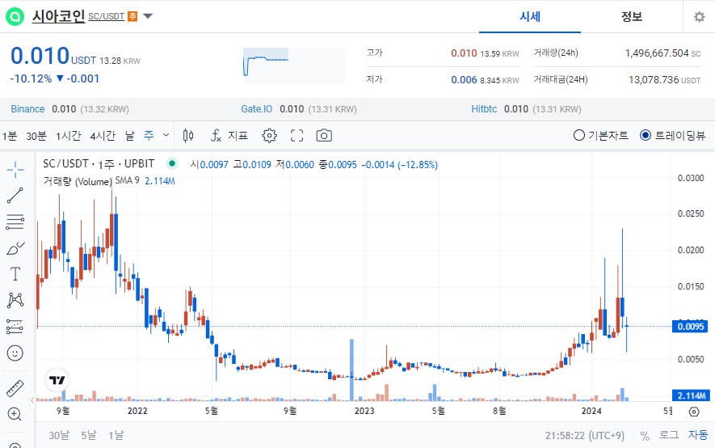Screen dimensions: 715x448
Task: Open candlestick chart type selector
Action: pyautogui.click(x=188, y=136)
